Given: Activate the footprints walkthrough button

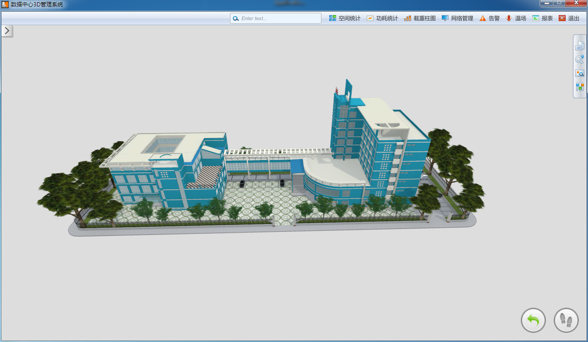Looking at the screenshot, I should pos(566,320).
